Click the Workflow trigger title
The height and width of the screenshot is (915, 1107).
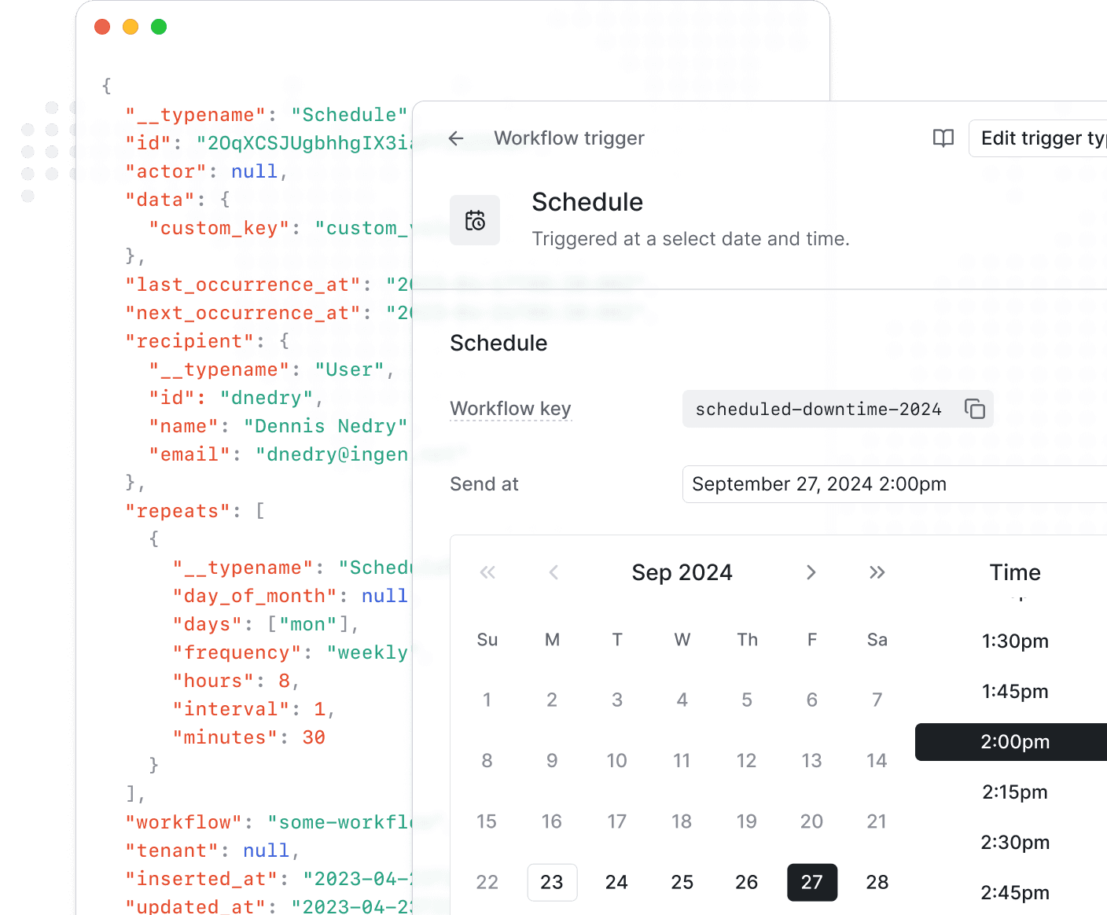569,138
